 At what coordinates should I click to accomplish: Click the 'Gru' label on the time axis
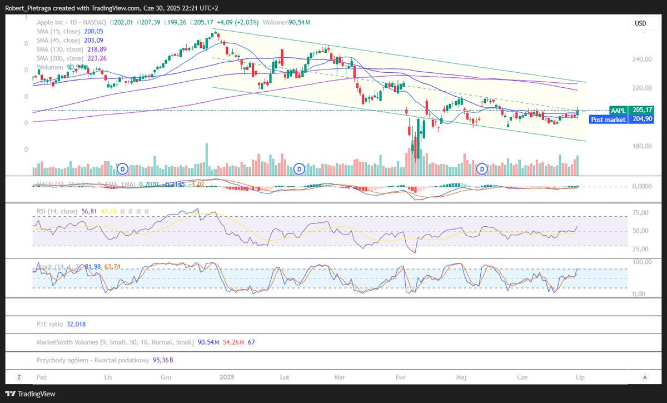pos(166,377)
